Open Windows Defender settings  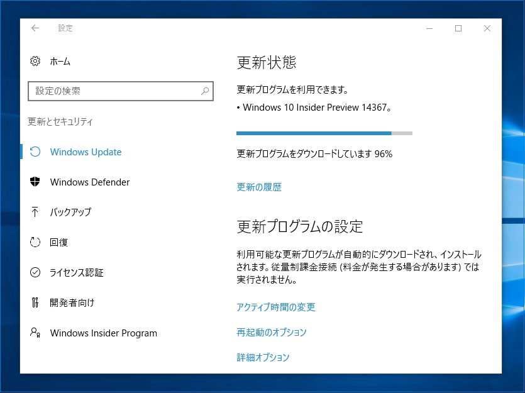coord(90,182)
